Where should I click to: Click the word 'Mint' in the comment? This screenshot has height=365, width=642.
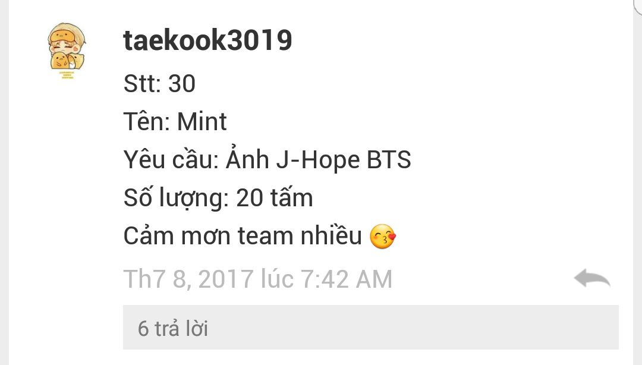(202, 121)
